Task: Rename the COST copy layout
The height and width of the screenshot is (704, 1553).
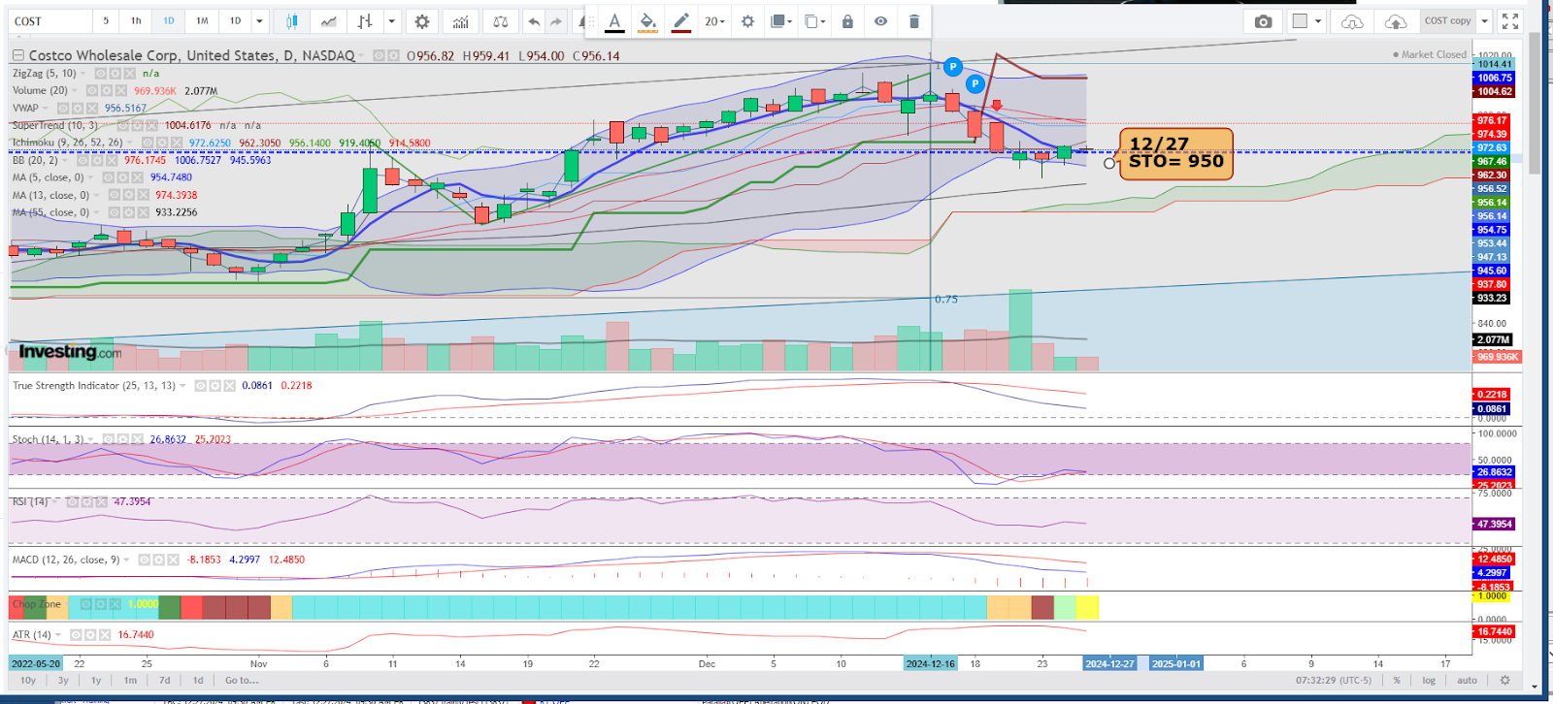Action: pyautogui.click(x=1447, y=20)
